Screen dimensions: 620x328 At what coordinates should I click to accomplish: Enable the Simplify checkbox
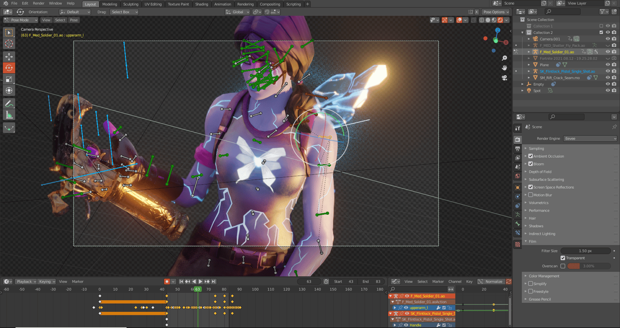pyautogui.click(x=531, y=284)
